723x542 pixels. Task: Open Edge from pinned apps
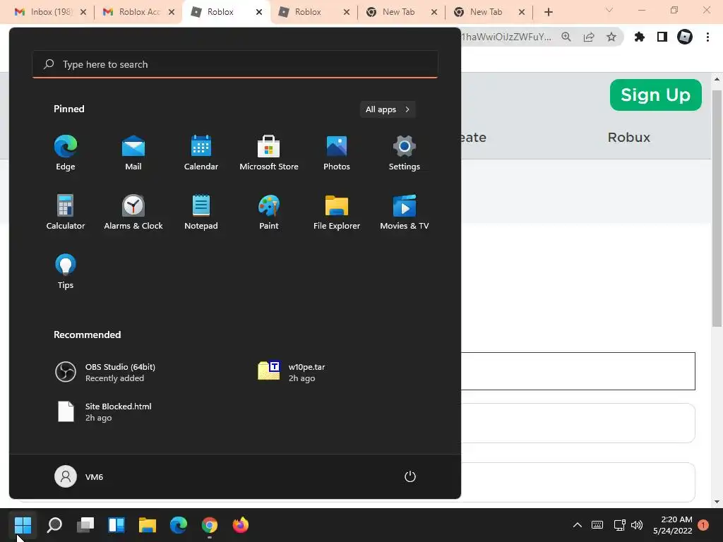pyautogui.click(x=66, y=153)
